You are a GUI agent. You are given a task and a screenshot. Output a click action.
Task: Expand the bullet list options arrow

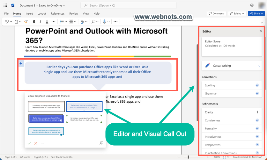[x=66, y=22]
